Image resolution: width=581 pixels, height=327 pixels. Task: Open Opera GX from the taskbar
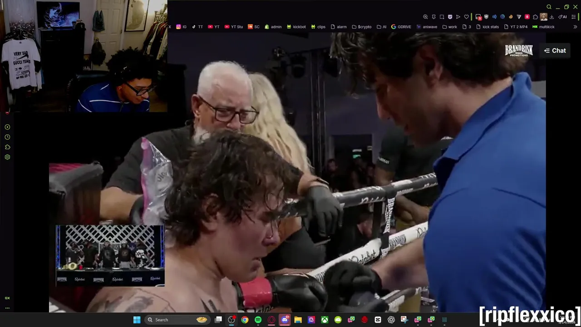(271, 320)
